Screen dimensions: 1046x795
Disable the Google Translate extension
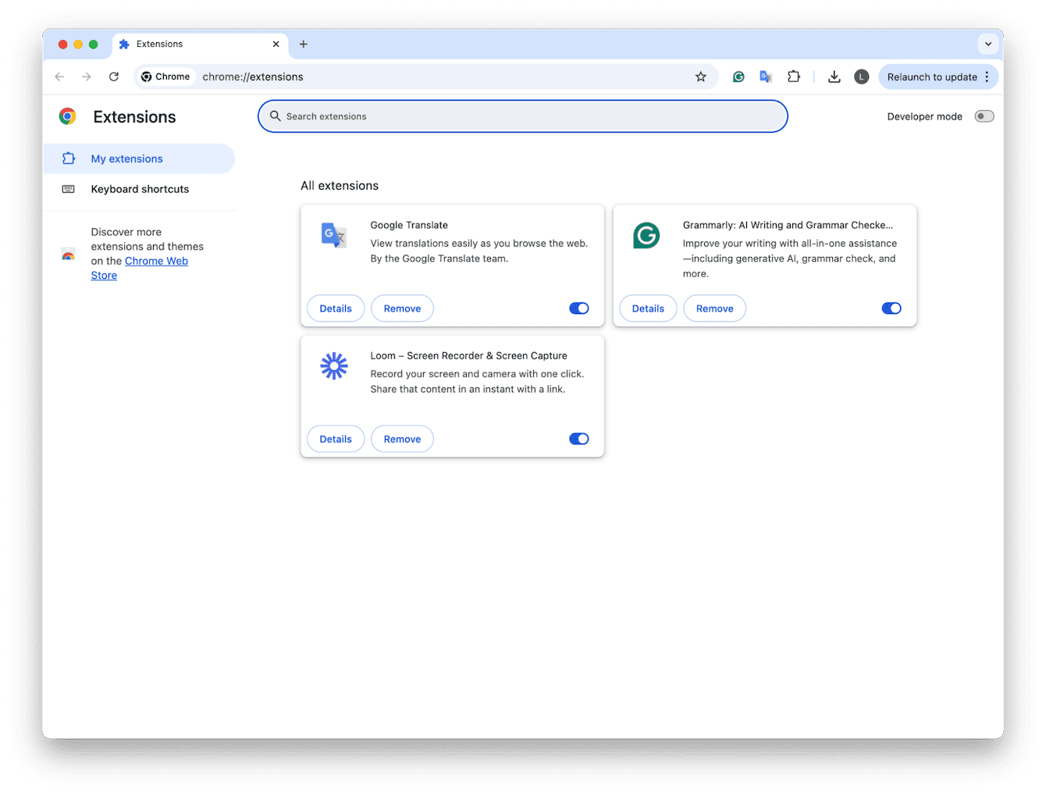(x=578, y=308)
